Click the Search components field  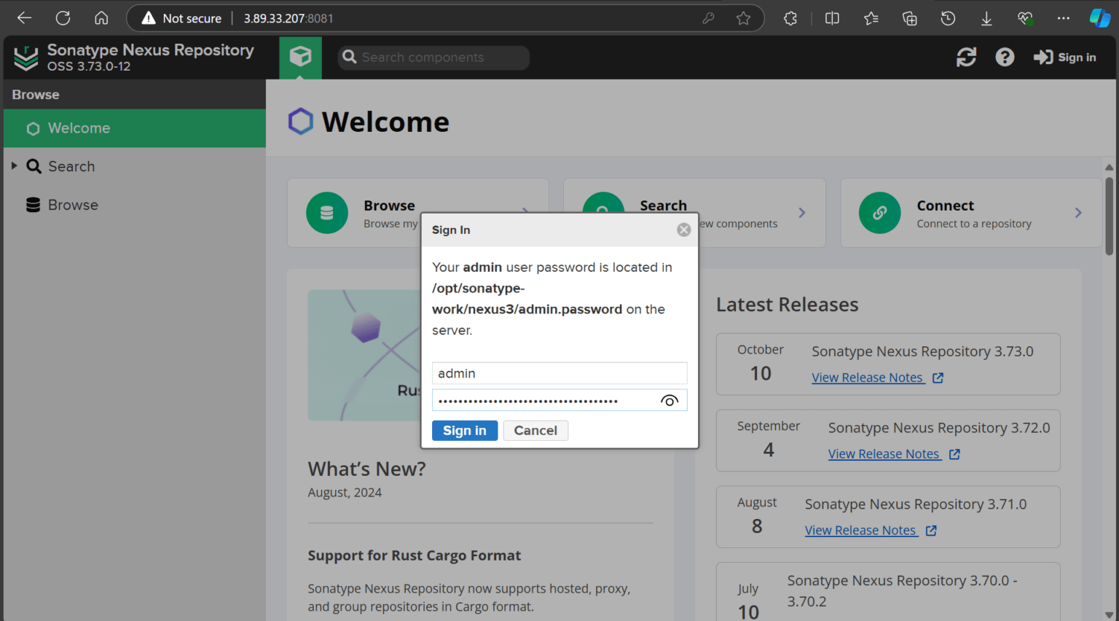(433, 57)
